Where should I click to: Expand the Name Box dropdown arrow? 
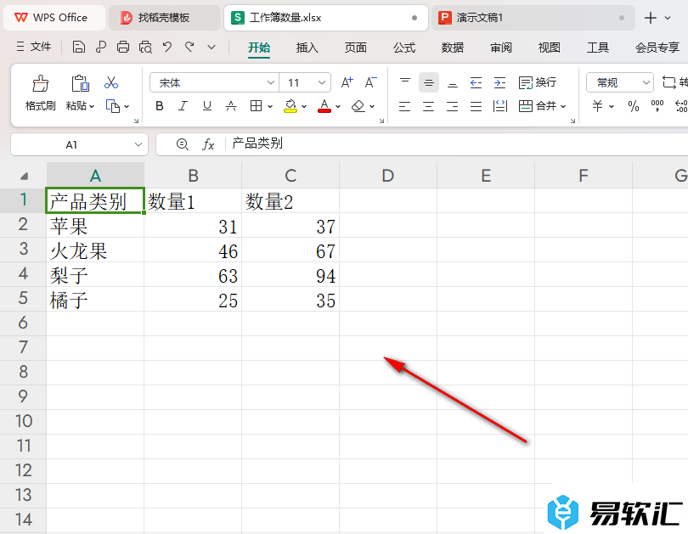[x=138, y=144]
